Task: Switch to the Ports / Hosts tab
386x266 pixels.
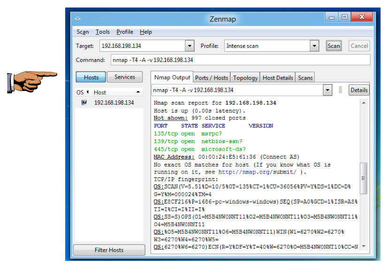Action: click(212, 78)
